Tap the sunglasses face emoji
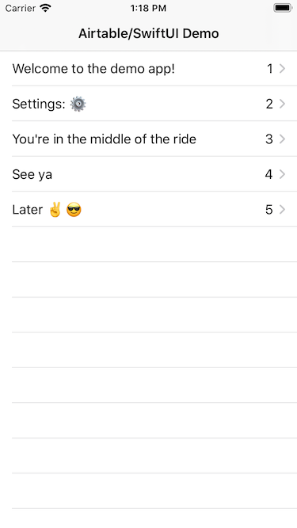The width and height of the screenshot is (297, 528). (74, 210)
